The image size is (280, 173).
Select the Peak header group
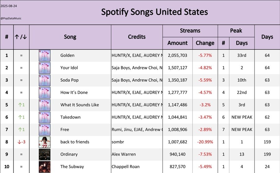click(236, 31)
